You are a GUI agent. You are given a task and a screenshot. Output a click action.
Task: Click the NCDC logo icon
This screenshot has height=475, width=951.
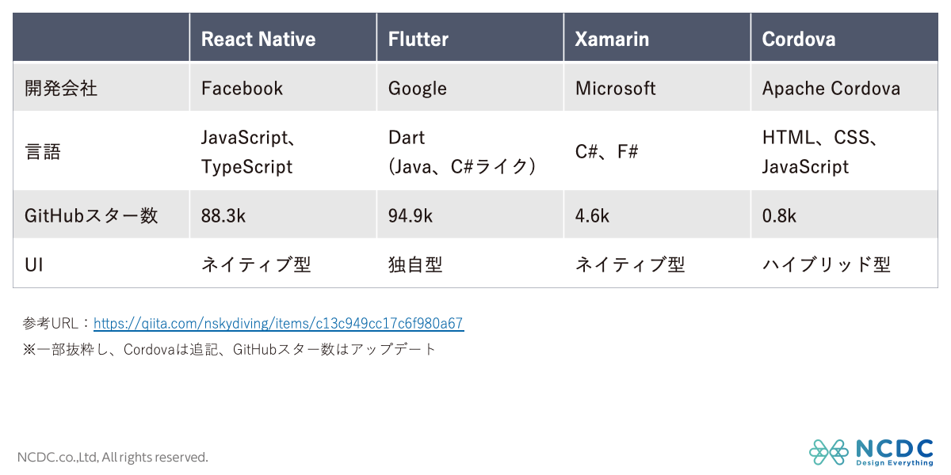coord(828,452)
